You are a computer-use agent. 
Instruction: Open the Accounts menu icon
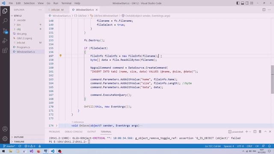tap(5, 129)
